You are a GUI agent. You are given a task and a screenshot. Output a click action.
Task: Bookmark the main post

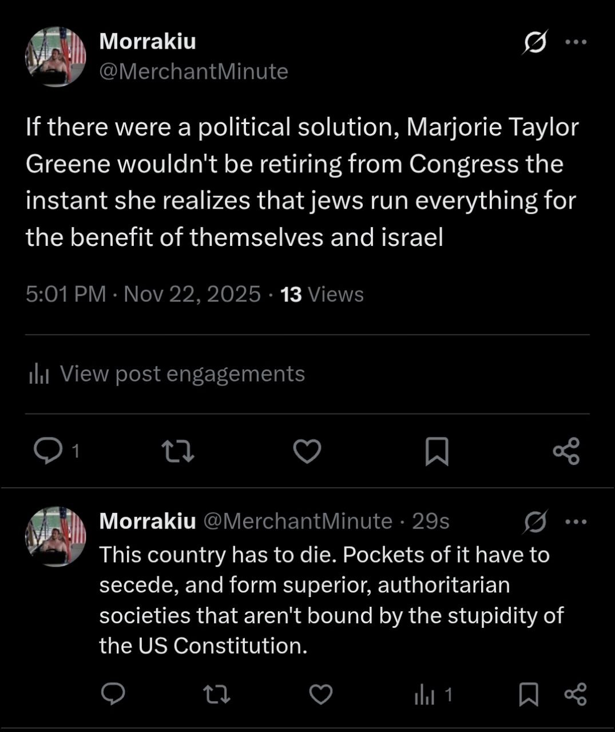tap(437, 451)
